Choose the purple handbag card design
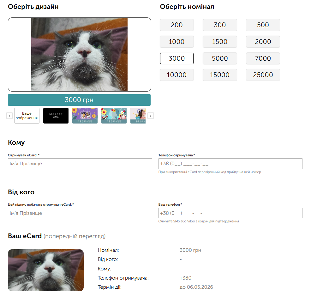 [x=85, y=116]
